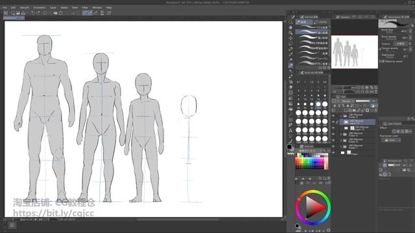Image resolution: width=415 pixels, height=233 pixels.
Task: Expand the Folder 3 layer folder
Action: (x=341, y=134)
